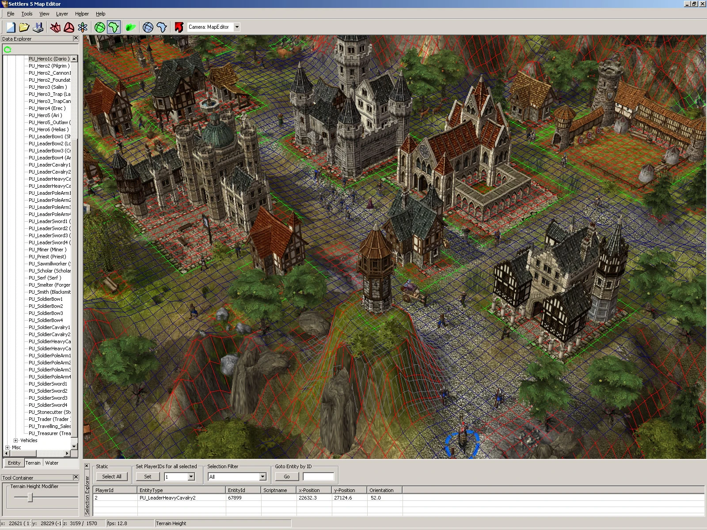The image size is (707, 530).
Task: Click the Goto Entity by ID field
Action: pos(318,477)
